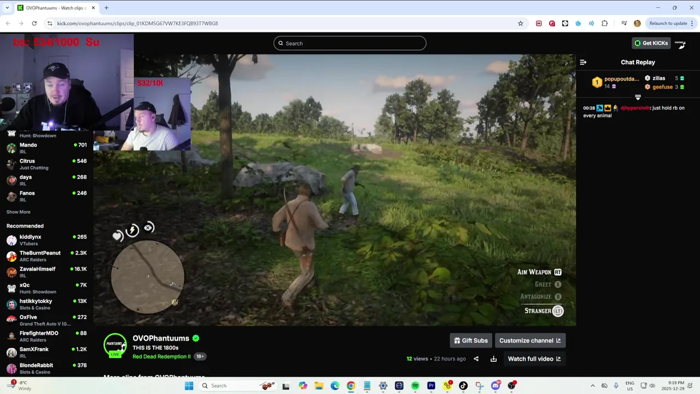700x394 pixels.
Task: Close the OVOPhantuums browser tab
Action: (x=93, y=8)
